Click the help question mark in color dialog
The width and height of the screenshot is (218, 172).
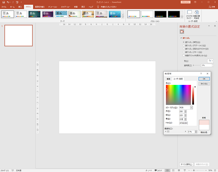[x=201, y=74]
